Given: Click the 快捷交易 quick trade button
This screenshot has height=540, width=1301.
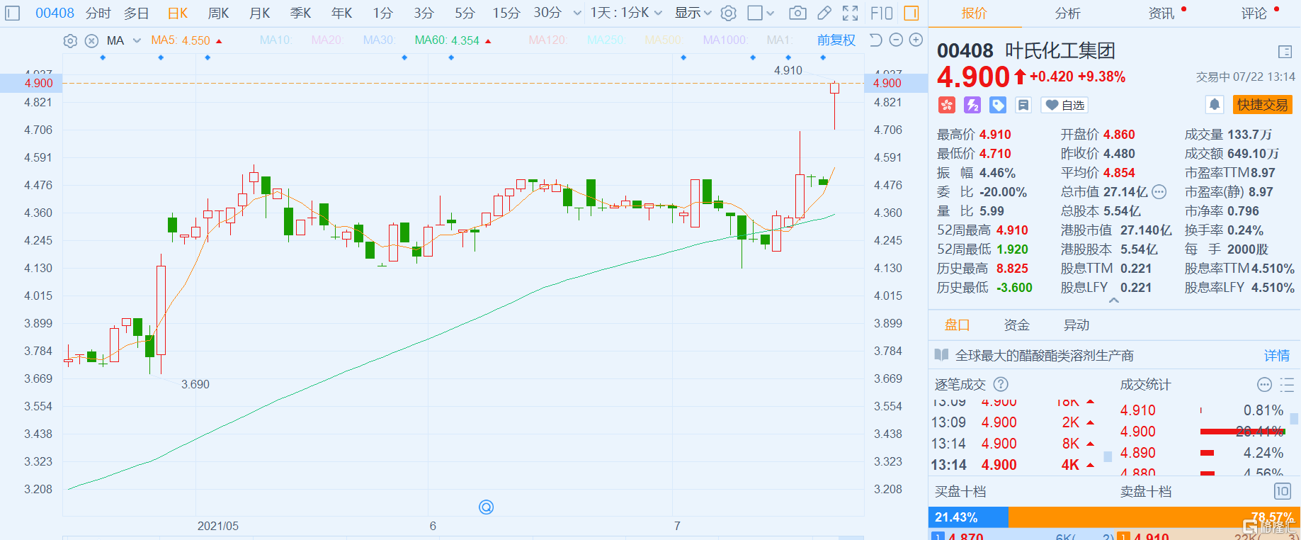Looking at the screenshot, I should [1262, 105].
